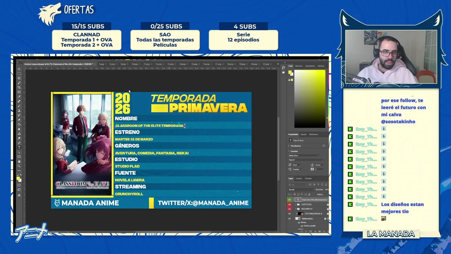Click foreground swatch in Color panel
Viewport: 451px width, 254px height.
(290, 72)
